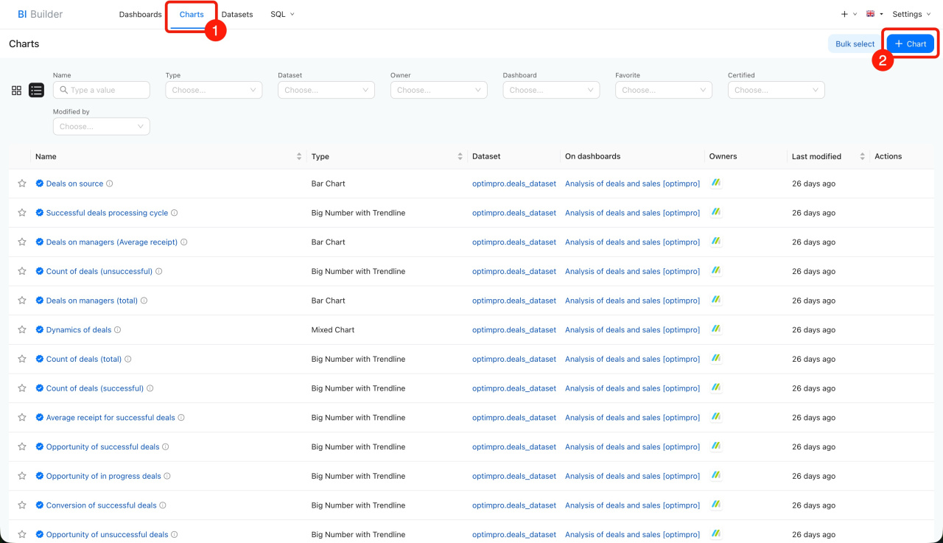This screenshot has width=943, height=543.
Task: Star the Dynamics of deals chart
Action: [22, 330]
